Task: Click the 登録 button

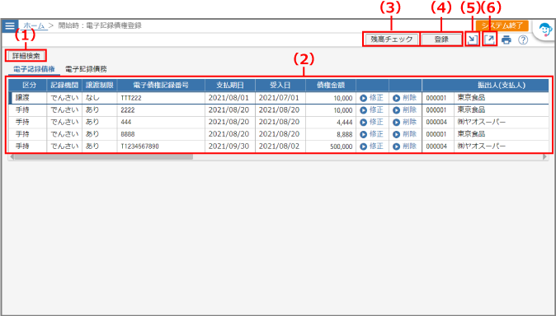Action: [441, 39]
